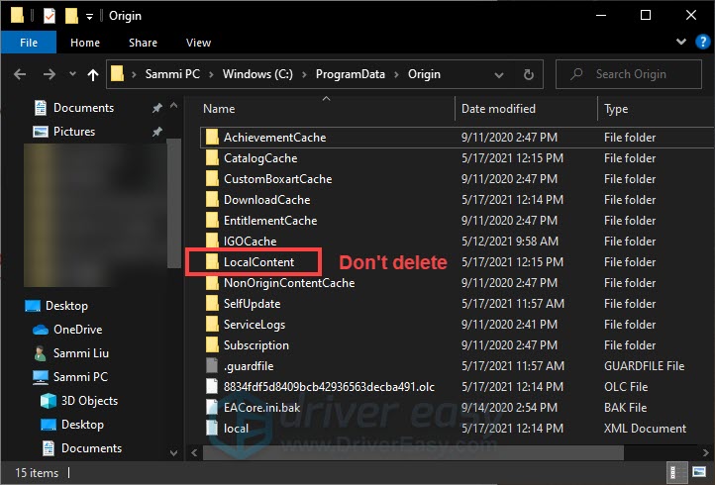Switch to the Share ribbon tab

(143, 43)
